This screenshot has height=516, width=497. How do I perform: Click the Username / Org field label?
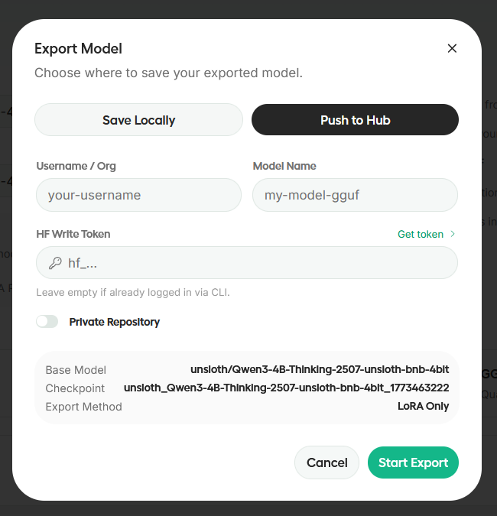pyautogui.click(x=76, y=166)
